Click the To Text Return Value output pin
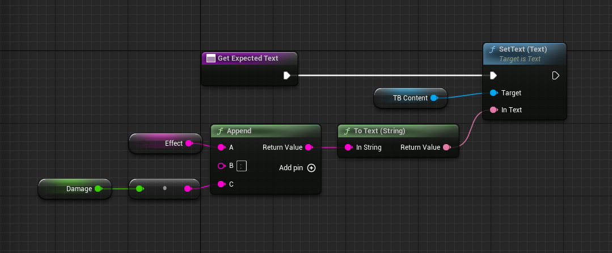This screenshot has width=612, height=253. tap(446, 147)
